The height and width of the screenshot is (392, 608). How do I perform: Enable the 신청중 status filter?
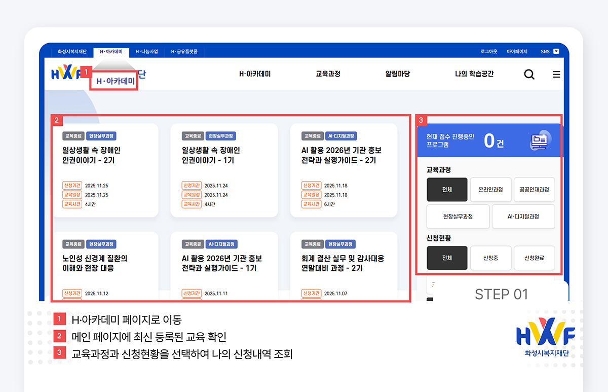490,258
